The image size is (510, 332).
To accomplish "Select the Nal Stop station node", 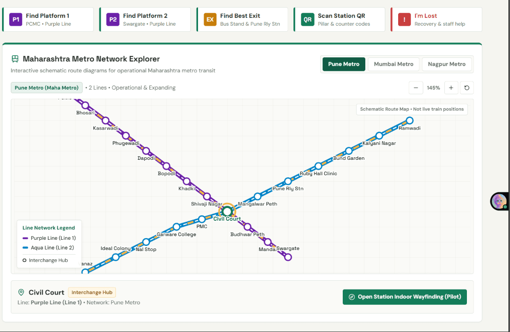I will pyautogui.click(x=146, y=242).
